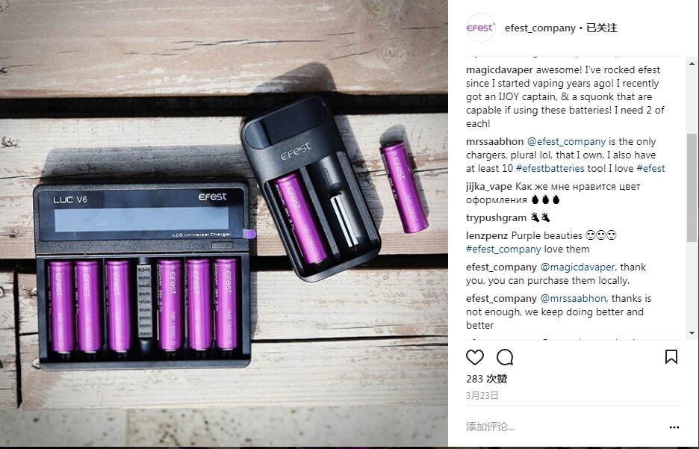Image resolution: width=699 pixels, height=449 pixels.
Task: Open comments with the speech bubble icon
Action: tap(505, 357)
